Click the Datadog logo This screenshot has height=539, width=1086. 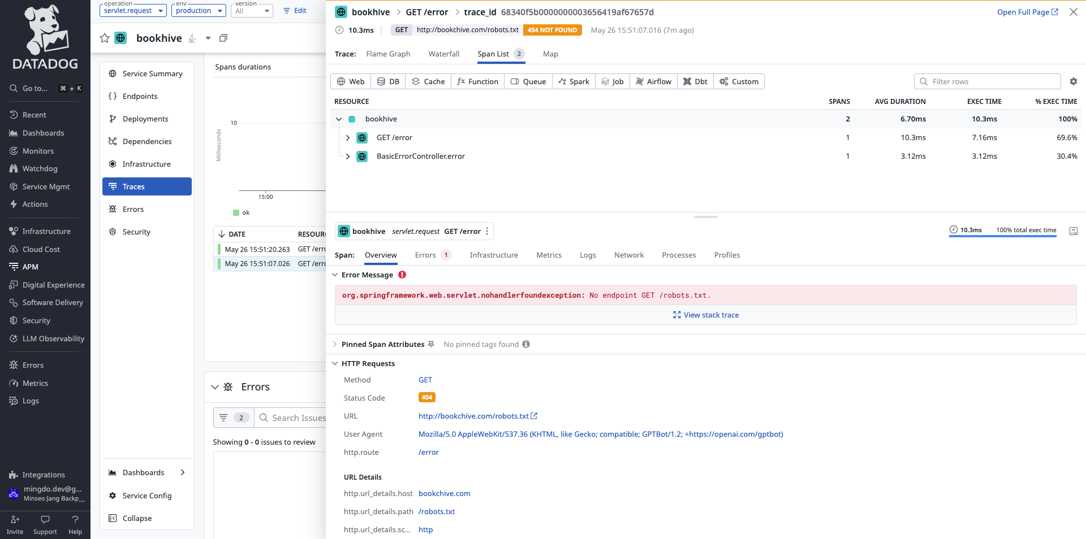tap(45, 37)
